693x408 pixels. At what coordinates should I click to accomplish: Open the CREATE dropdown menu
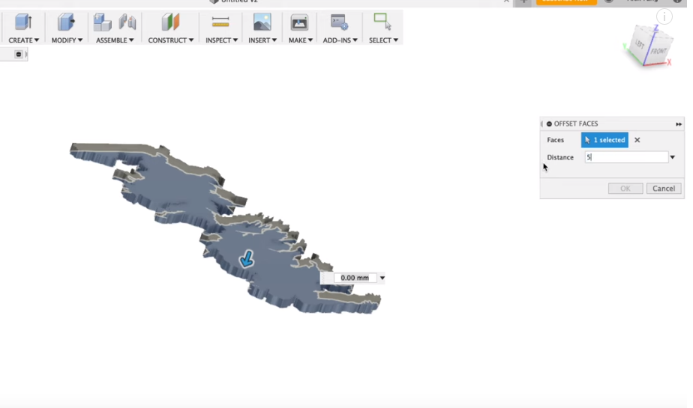pos(23,40)
